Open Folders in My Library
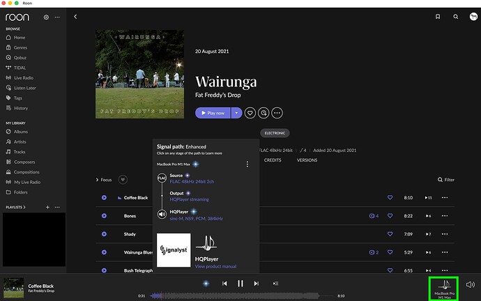Image resolution: width=481 pixels, height=301 pixels. coord(17,192)
